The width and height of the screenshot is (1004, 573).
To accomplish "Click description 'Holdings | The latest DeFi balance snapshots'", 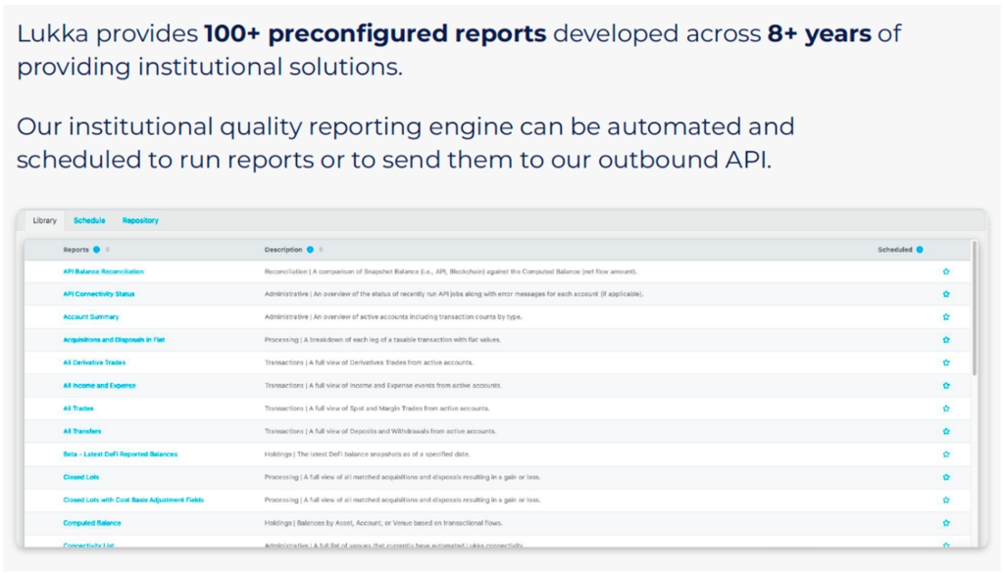I will click(367, 454).
